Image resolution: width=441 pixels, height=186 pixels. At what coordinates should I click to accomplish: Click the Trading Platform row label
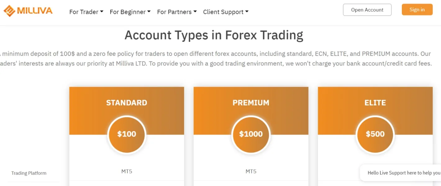pyautogui.click(x=29, y=173)
